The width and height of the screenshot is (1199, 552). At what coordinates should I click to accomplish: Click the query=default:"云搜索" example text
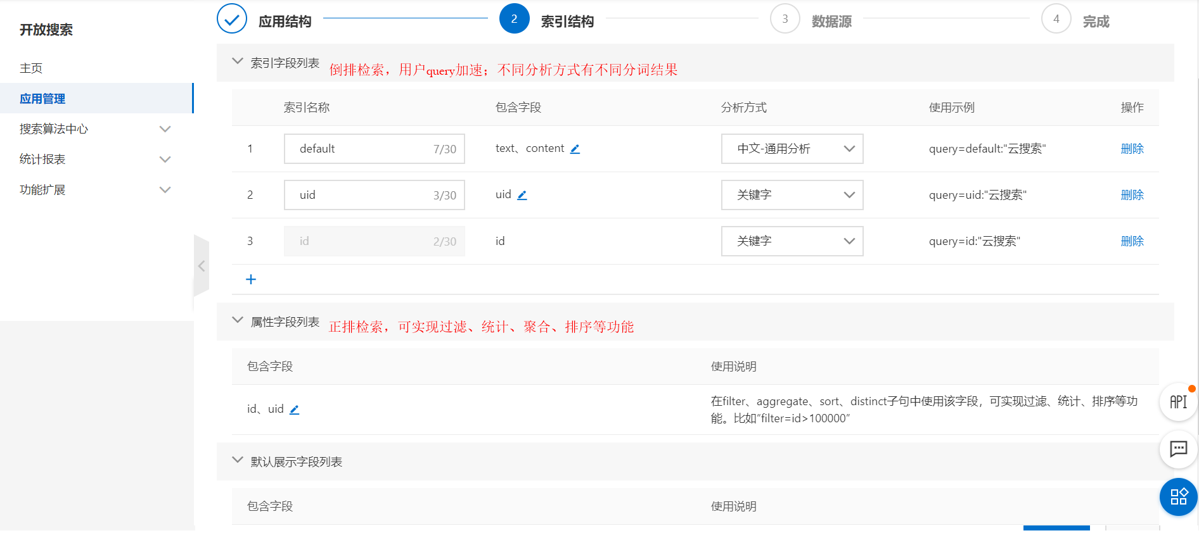[987, 149]
